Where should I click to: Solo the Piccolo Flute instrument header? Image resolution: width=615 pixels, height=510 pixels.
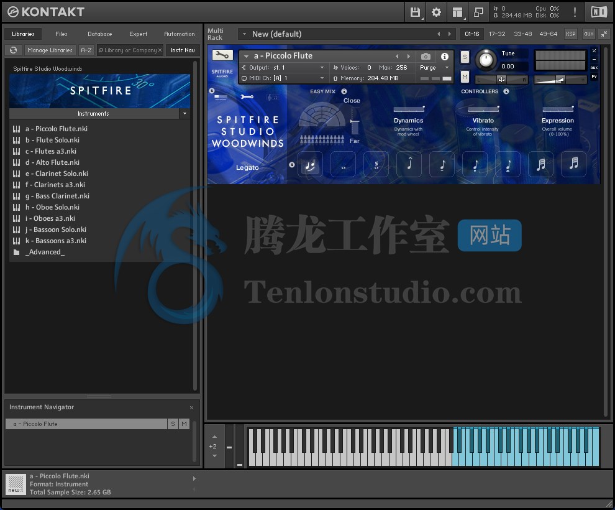tap(465, 57)
